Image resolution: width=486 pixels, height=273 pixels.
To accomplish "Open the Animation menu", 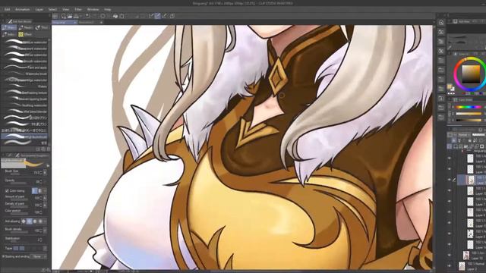I will pyautogui.click(x=23, y=10).
